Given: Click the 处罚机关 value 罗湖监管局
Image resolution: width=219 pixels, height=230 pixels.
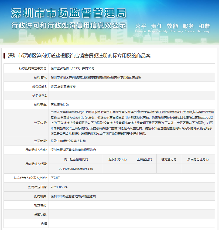Looking at the screenshot, I should point(73,196).
